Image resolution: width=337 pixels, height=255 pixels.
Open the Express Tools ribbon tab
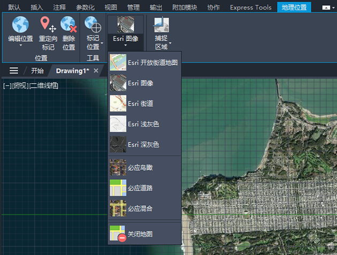[x=250, y=7]
